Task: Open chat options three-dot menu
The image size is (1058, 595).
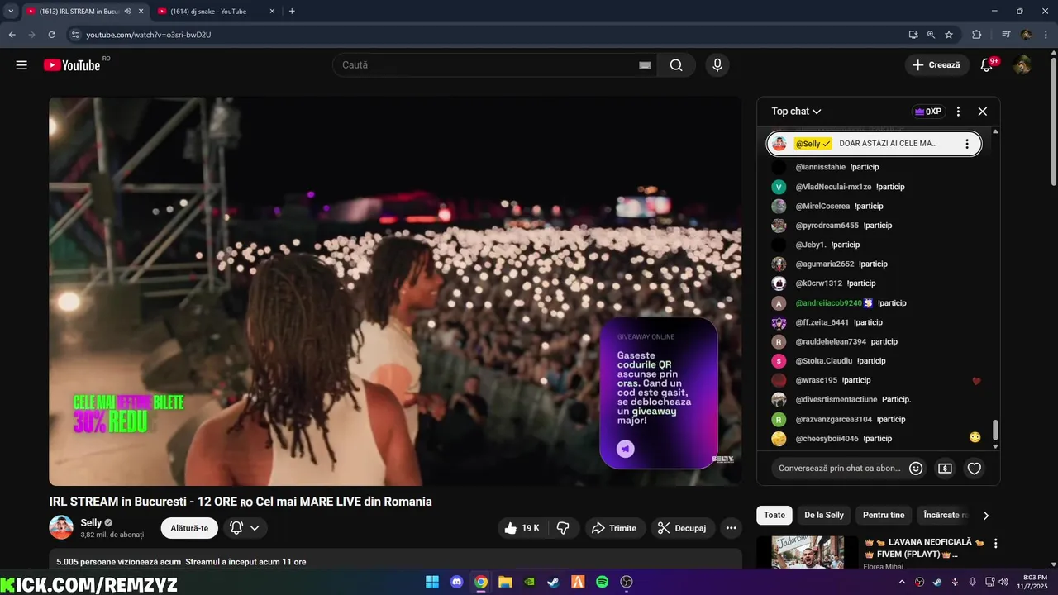Action: click(x=958, y=112)
